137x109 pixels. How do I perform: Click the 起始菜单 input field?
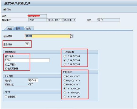[x=48, y=36]
